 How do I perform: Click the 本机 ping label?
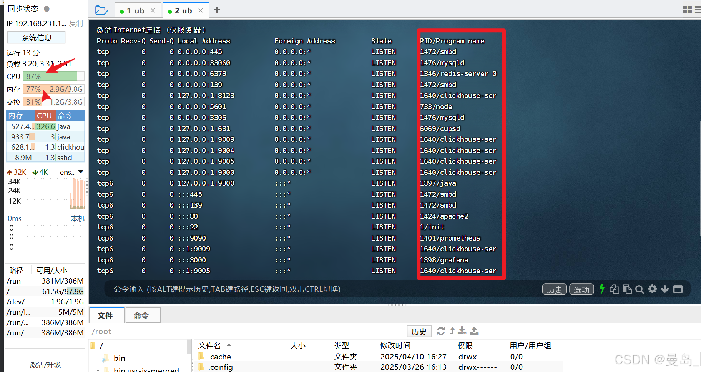[x=78, y=218]
